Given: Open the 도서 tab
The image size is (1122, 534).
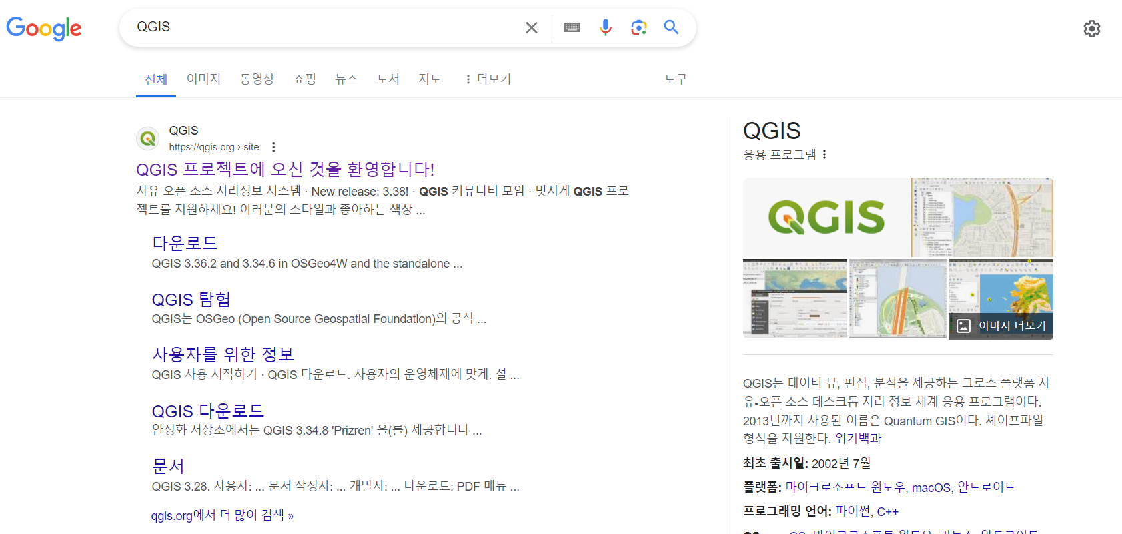Looking at the screenshot, I should click(x=388, y=79).
